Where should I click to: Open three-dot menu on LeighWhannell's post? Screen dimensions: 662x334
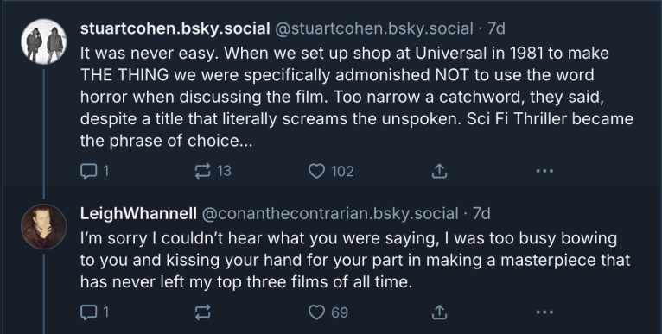[544, 312]
